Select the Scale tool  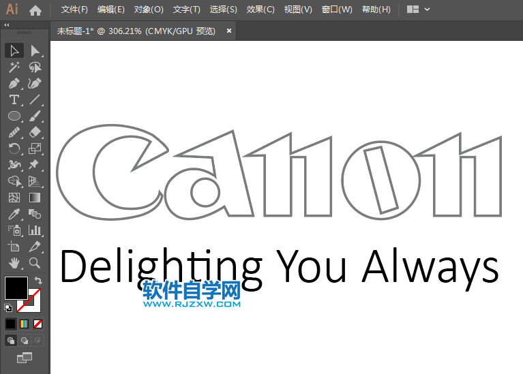click(35, 149)
